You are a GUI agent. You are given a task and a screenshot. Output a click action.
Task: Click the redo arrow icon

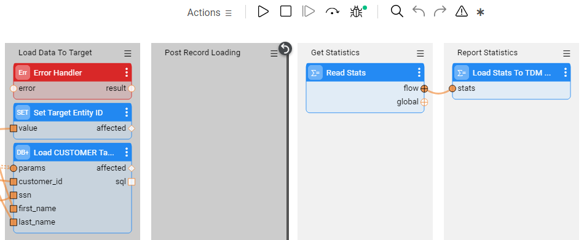coord(440,12)
